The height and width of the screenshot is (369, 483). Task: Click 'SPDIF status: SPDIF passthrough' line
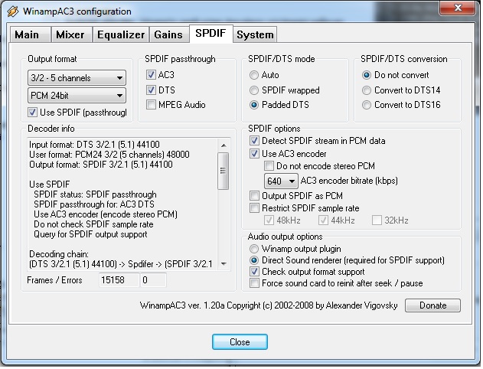pos(95,194)
